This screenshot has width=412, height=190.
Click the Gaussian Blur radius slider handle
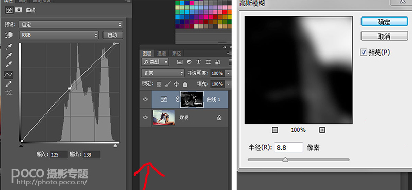[285, 160]
